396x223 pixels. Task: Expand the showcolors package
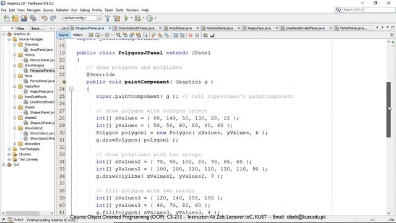click(15, 144)
